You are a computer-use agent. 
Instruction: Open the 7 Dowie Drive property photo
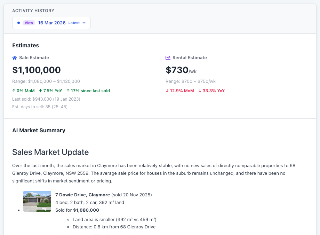pyautogui.click(x=37, y=201)
